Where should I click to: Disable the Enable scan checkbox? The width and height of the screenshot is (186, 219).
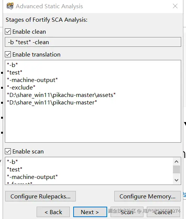click(8, 151)
